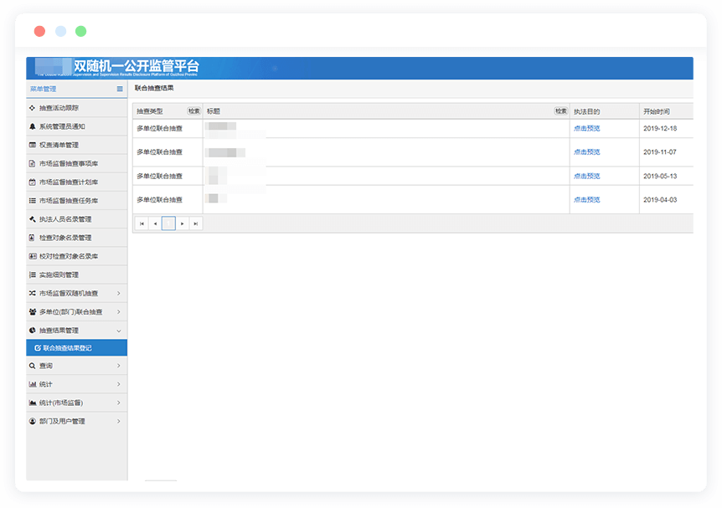Screen dimensions: 722x508
Task: Click 点击预览 link for 2019-12-18 row
Action: click(586, 129)
